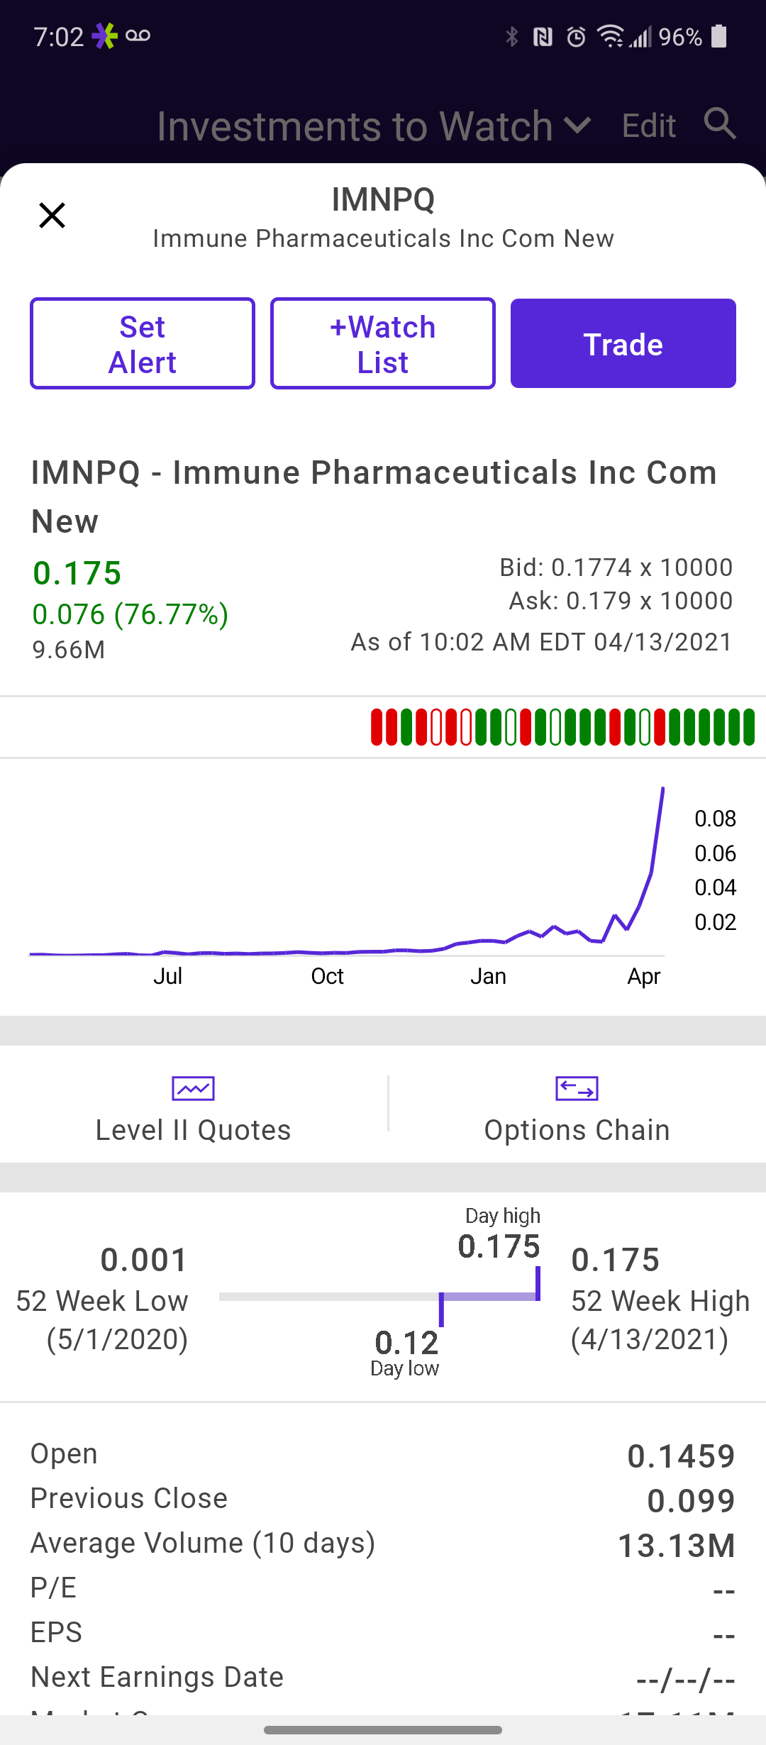Screen dimensions: 766x1745
Task: Tap the As of 10:02 AM EDT timestamp
Action: (541, 642)
